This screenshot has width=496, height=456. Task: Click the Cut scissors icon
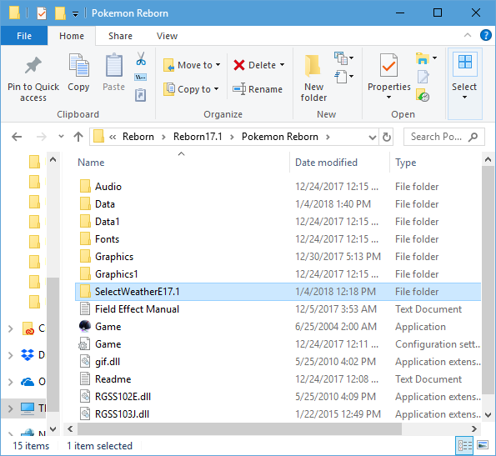[141, 59]
